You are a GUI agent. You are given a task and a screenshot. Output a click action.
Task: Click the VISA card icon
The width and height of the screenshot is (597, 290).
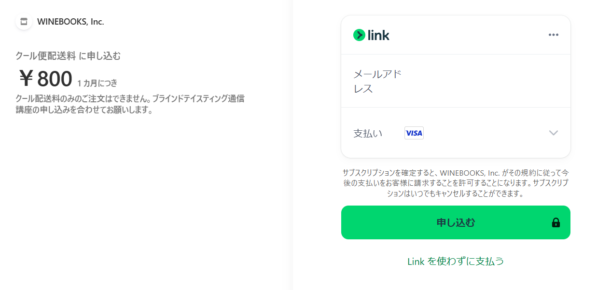point(414,133)
